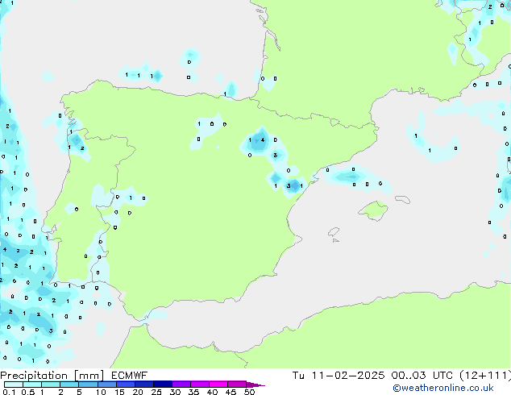The width and height of the screenshot is (511, 395).
Task: Click the "ECMWF" model label
Action: coord(130,376)
